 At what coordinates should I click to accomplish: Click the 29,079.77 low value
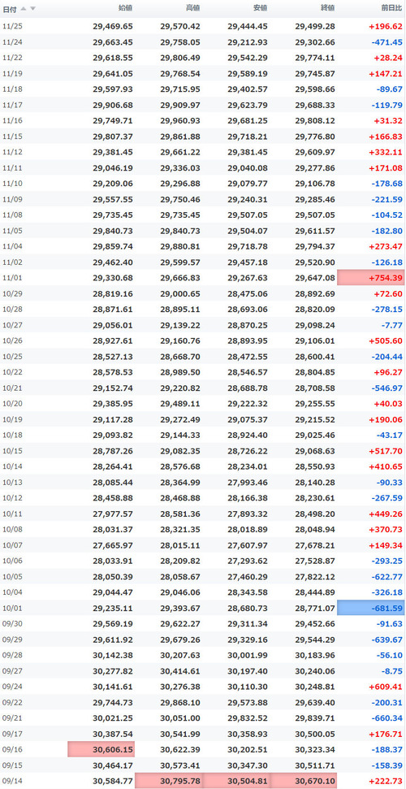tap(248, 184)
